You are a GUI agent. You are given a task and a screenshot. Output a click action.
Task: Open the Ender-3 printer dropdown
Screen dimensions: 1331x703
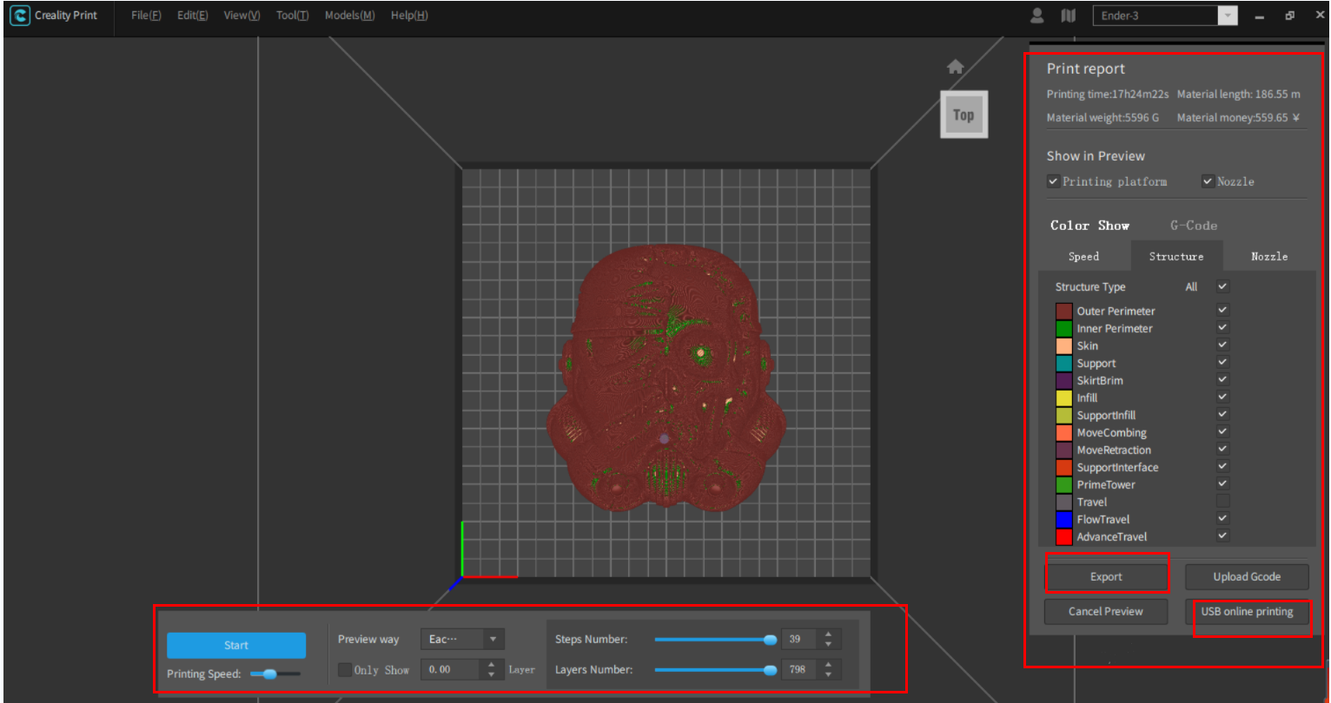pos(1227,16)
